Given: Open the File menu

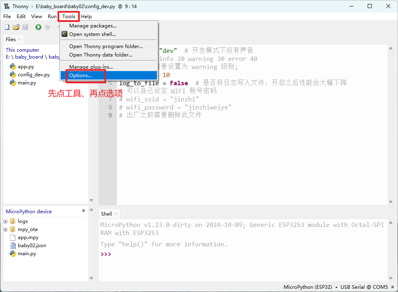Looking at the screenshot, I should point(7,17).
